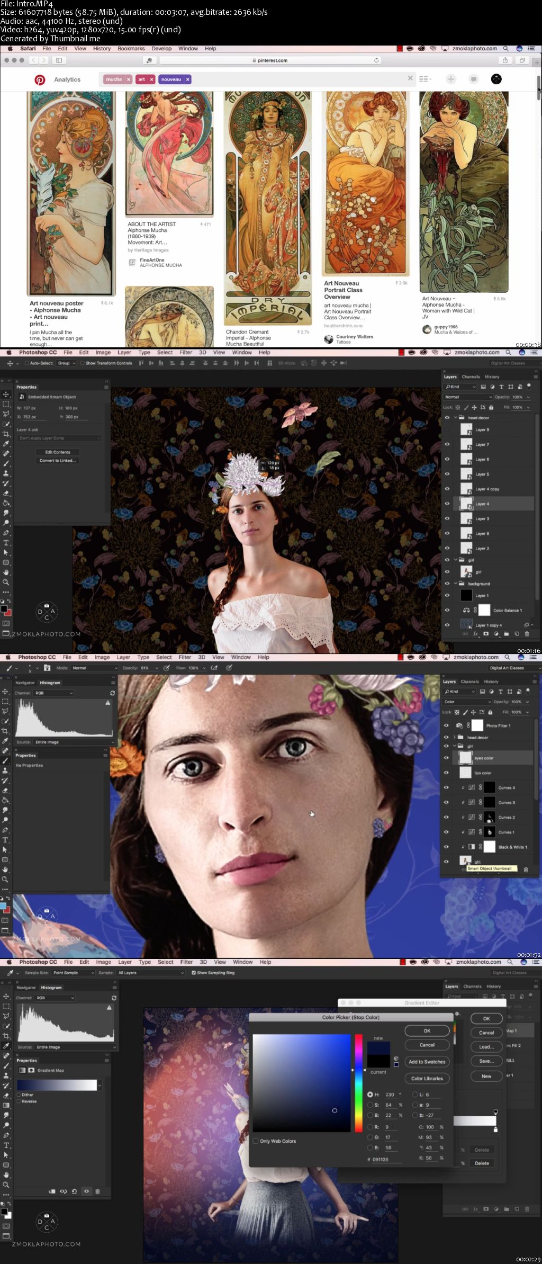Open the Normal blend mode dropdown above Layer 9
Viewport: 542px width, 1264px height.
click(x=468, y=397)
